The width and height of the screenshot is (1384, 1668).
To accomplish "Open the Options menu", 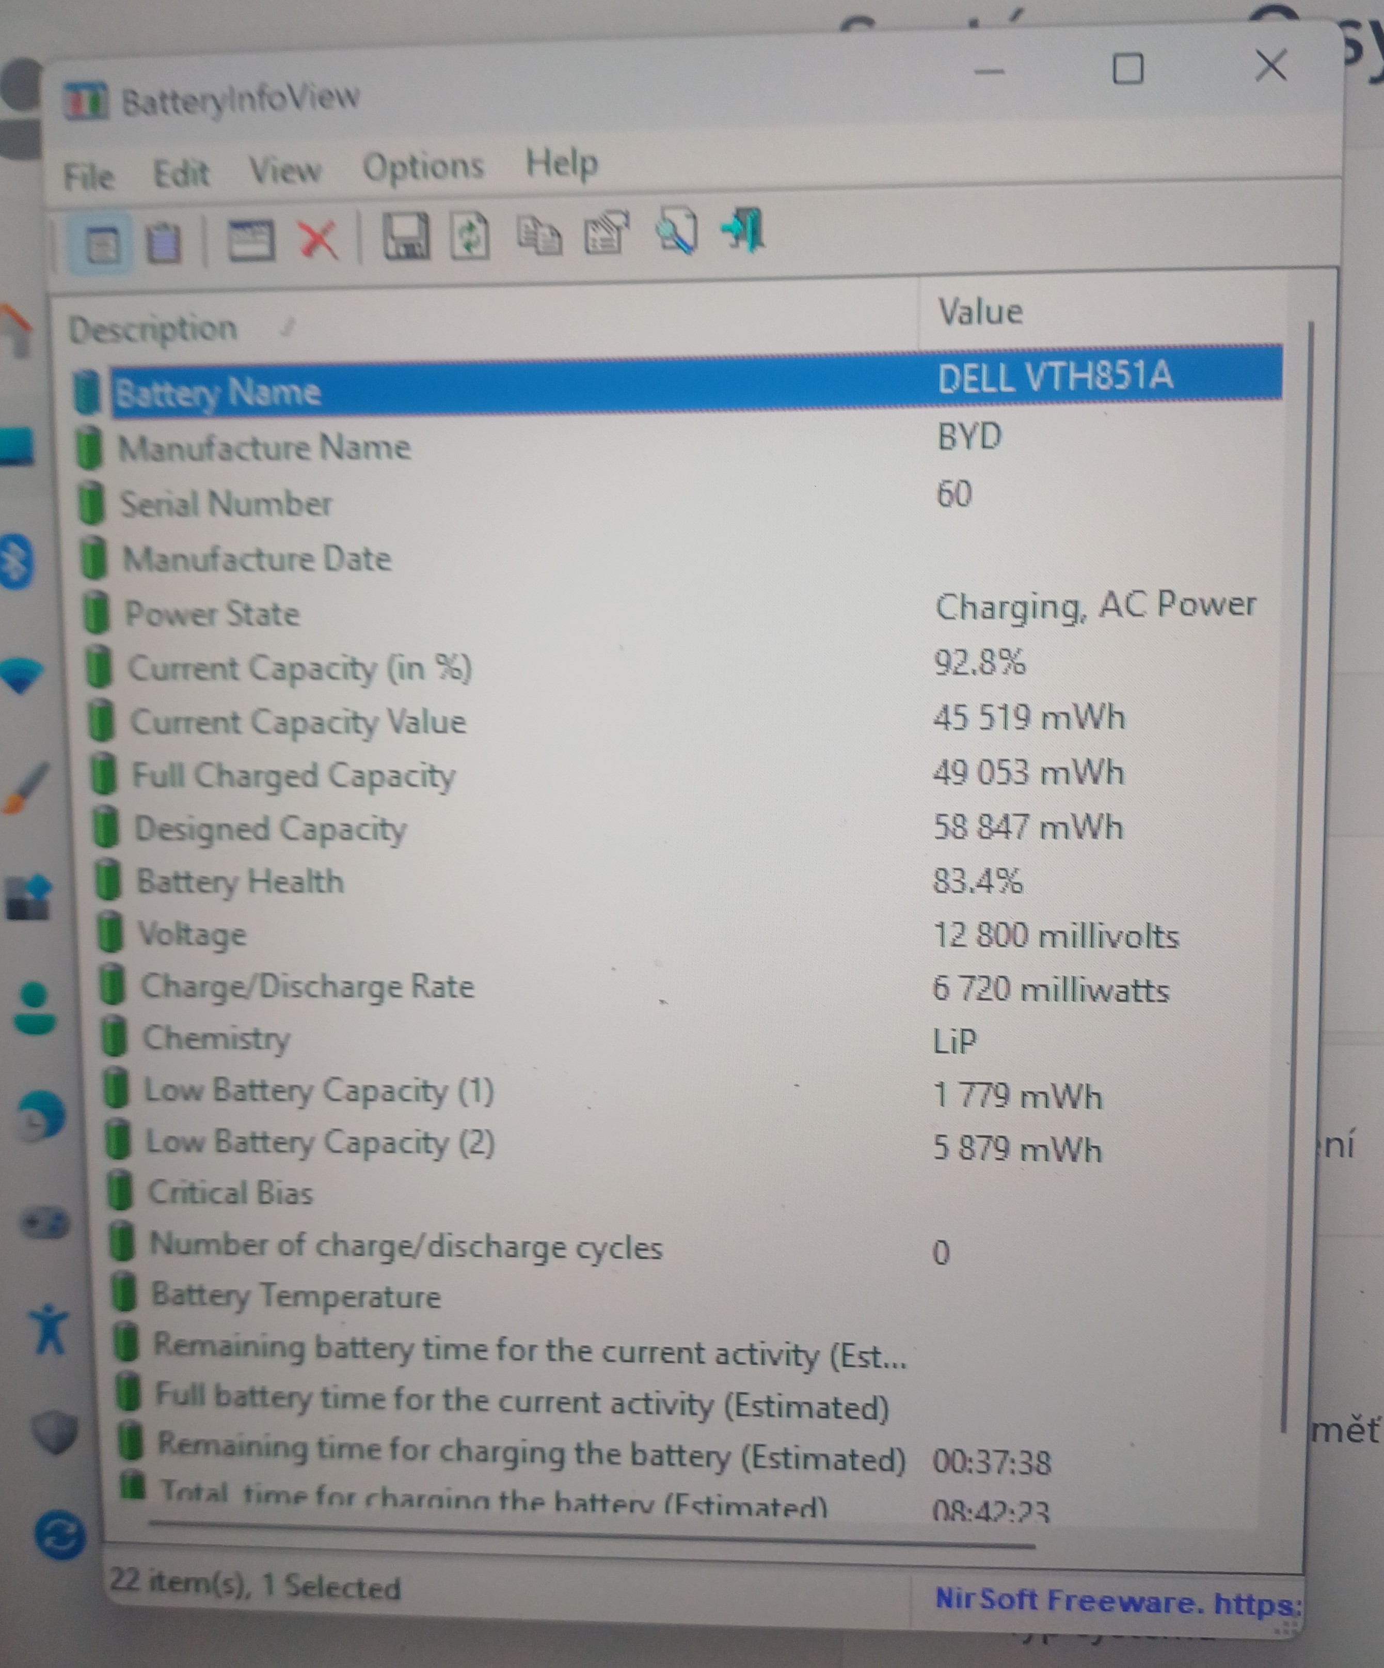I will (423, 167).
